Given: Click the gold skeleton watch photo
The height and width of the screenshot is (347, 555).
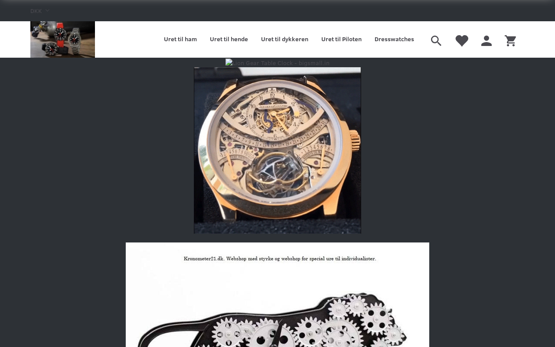Looking at the screenshot, I should (x=277, y=151).
